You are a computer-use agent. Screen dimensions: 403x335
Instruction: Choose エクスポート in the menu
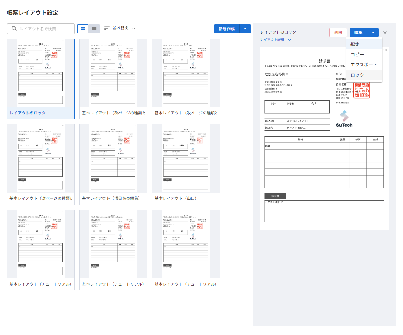point(364,65)
